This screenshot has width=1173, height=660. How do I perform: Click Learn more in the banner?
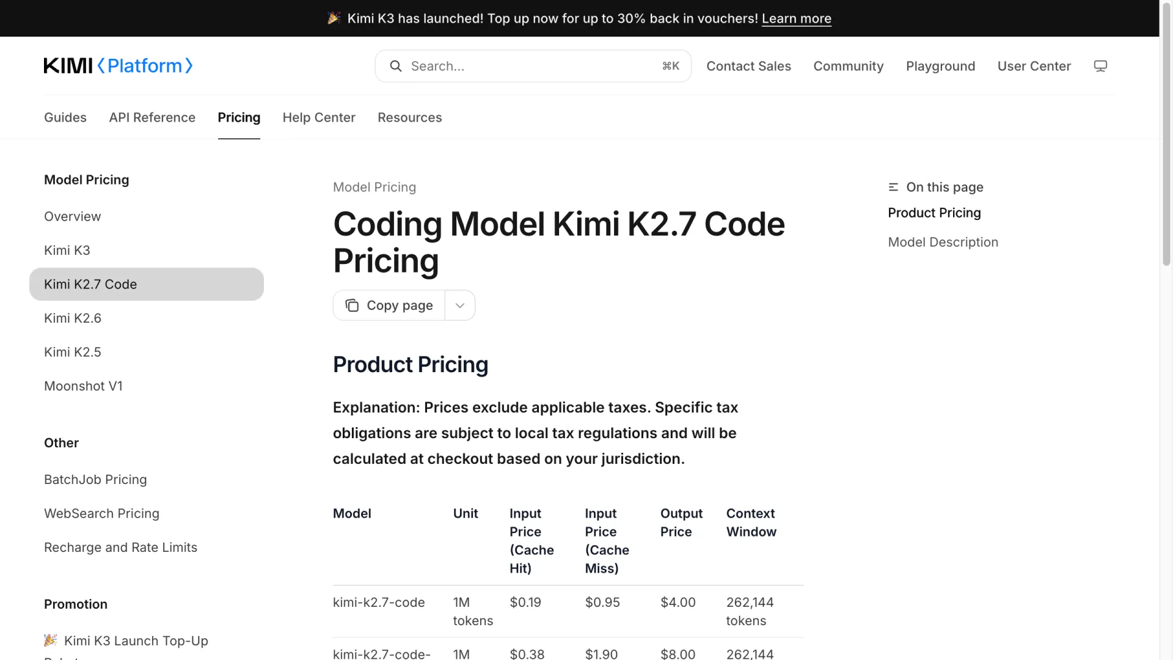click(796, 18)
